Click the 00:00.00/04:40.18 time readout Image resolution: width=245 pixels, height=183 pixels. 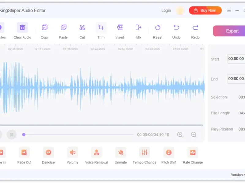click(153, 135)
